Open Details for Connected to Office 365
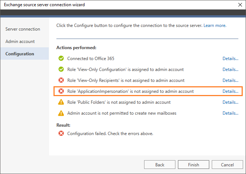Viewport: 246px width, 174px height. pyautogui.click(x=230, y=59)
